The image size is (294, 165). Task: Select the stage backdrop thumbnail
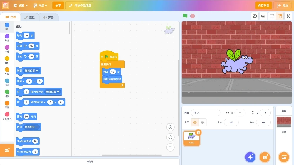[x=284, y=122]
